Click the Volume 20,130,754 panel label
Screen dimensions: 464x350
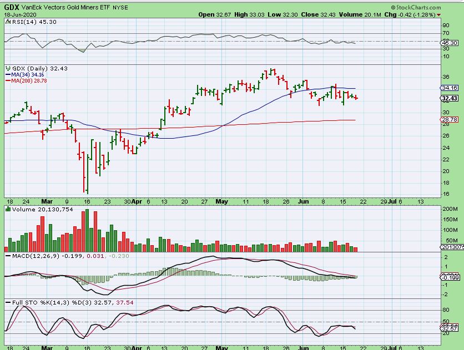tap(42, 209)
